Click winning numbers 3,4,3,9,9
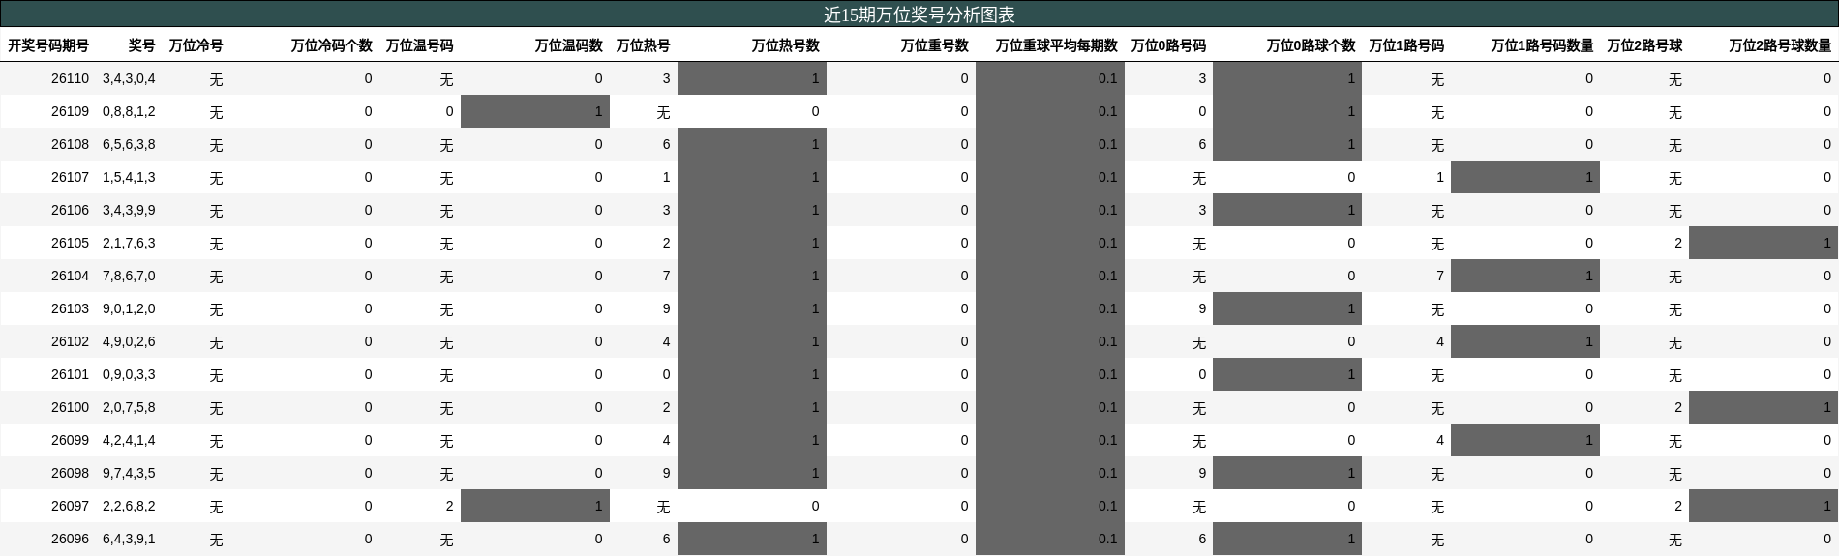Viewport: 1839px width, 556px height. click(129, 210)
